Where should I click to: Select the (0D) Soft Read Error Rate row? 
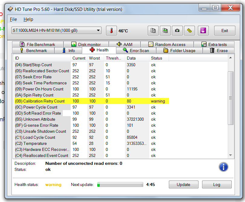point(91,113)
